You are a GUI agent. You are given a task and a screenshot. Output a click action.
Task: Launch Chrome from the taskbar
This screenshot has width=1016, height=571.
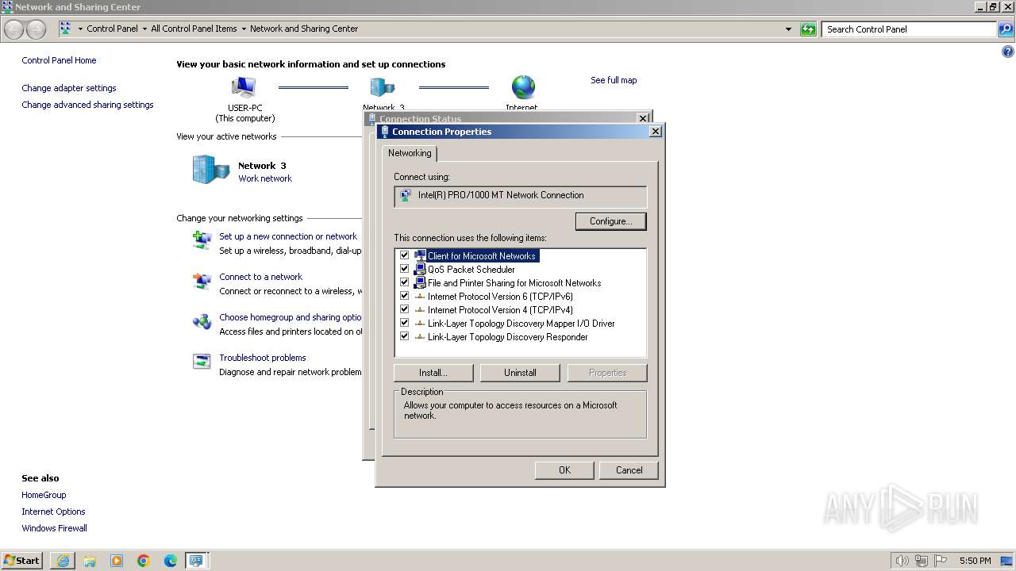[144, 561]
